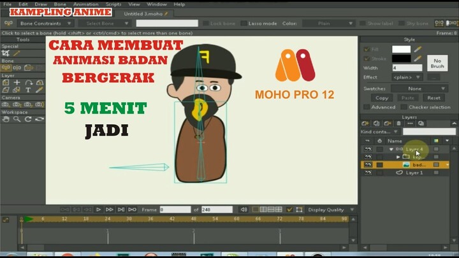The height and width of the screenshot is (258, 459).
Task: Jump to the end frame
Action: [121, 210]
